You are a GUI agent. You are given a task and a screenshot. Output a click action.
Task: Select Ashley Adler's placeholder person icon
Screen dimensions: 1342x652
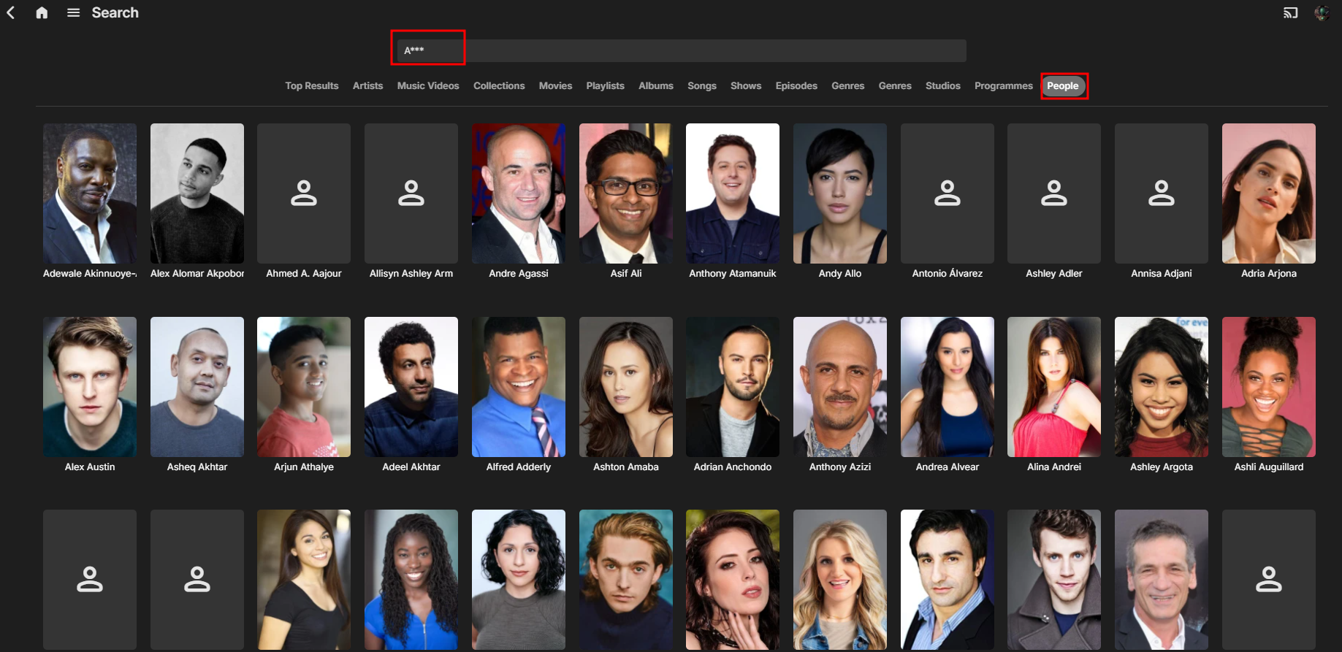coord(1054,193)
